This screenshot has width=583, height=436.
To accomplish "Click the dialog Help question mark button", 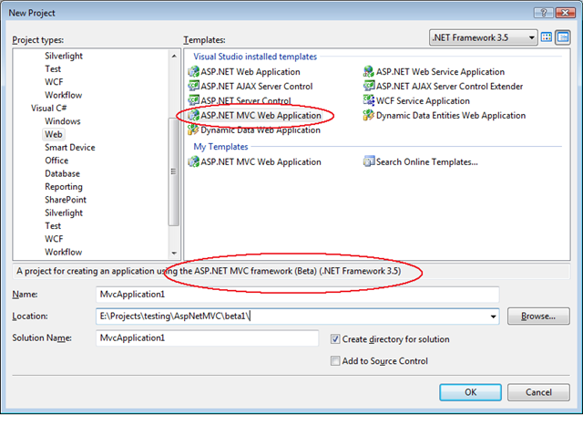I will point(543,13).
